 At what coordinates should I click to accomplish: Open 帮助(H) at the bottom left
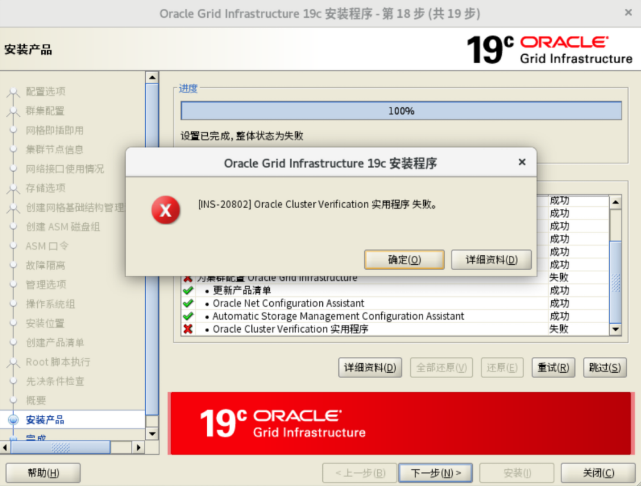(43, 473)
